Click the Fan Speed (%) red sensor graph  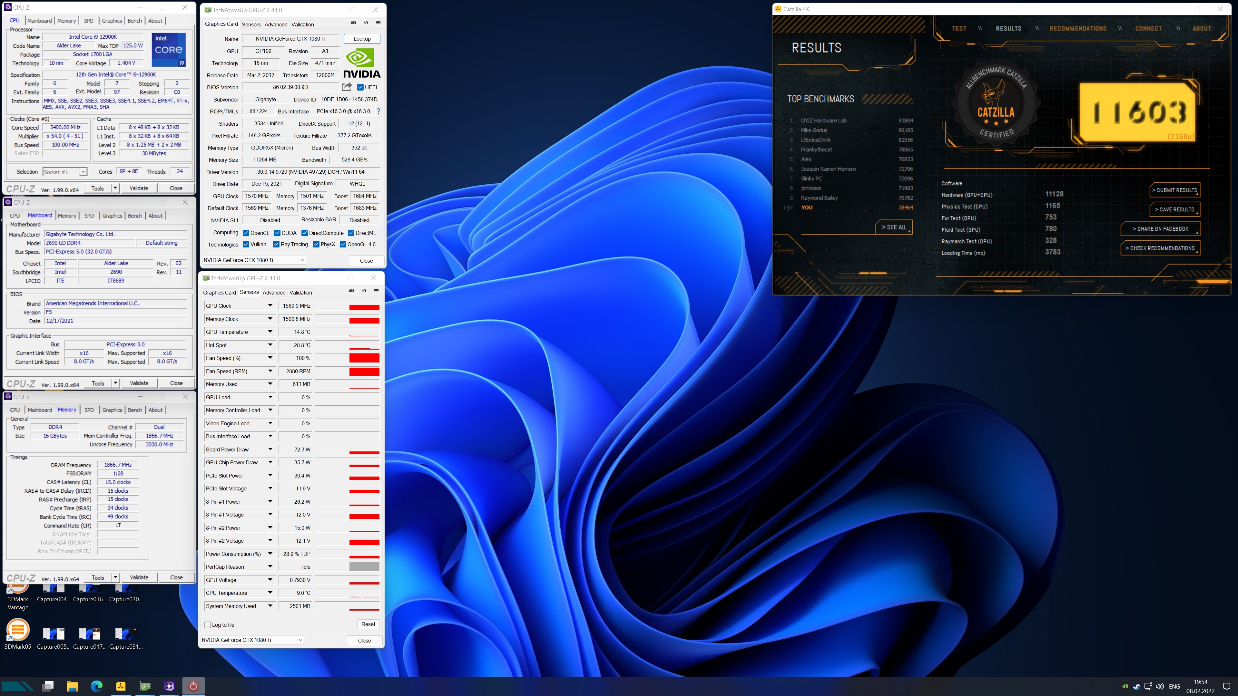pyautogui.click(x=364, y=358)
